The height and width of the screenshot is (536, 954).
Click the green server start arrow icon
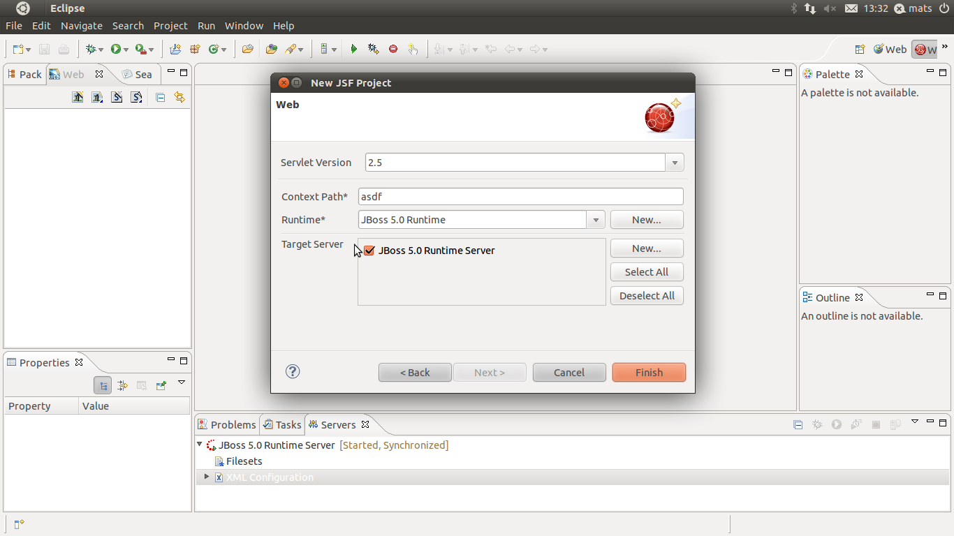tap(354, 49)
